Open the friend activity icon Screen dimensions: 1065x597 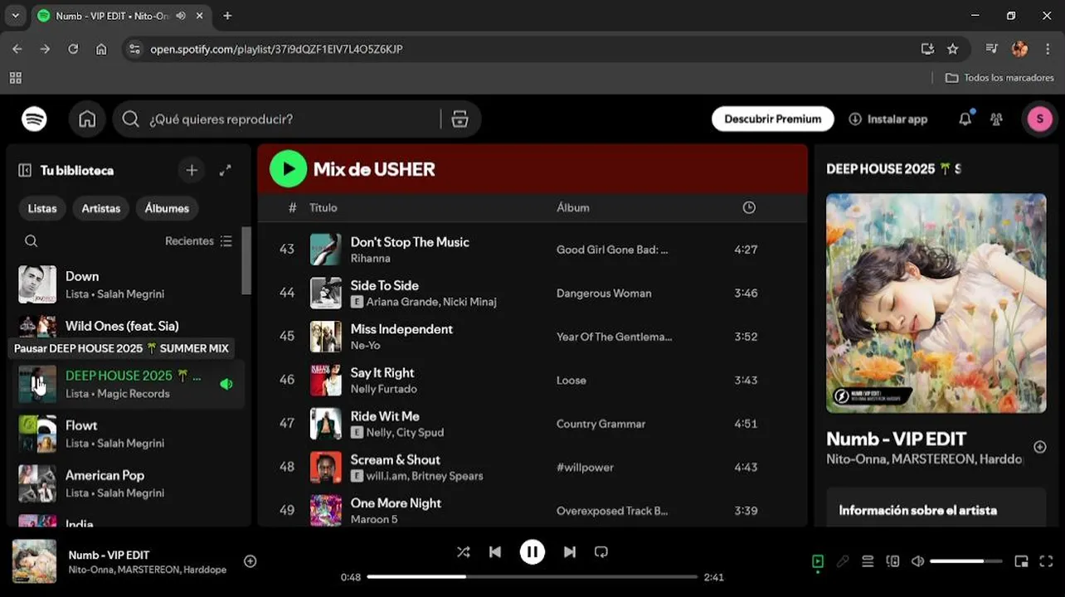click(x=996, y=119)
